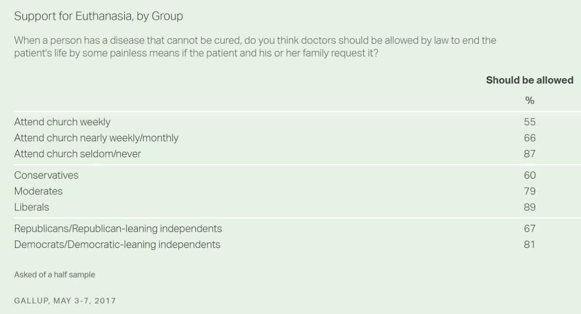
Task: Click value 89 beside Liberals
Action: [530, 207]
